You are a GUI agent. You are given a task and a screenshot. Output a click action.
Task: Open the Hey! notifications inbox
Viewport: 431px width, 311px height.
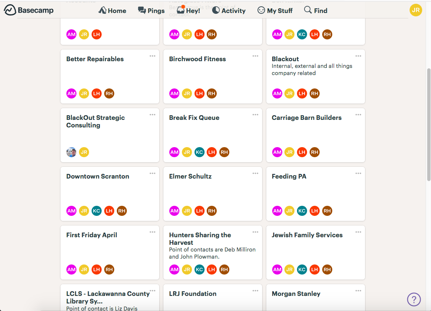(189, 10)
